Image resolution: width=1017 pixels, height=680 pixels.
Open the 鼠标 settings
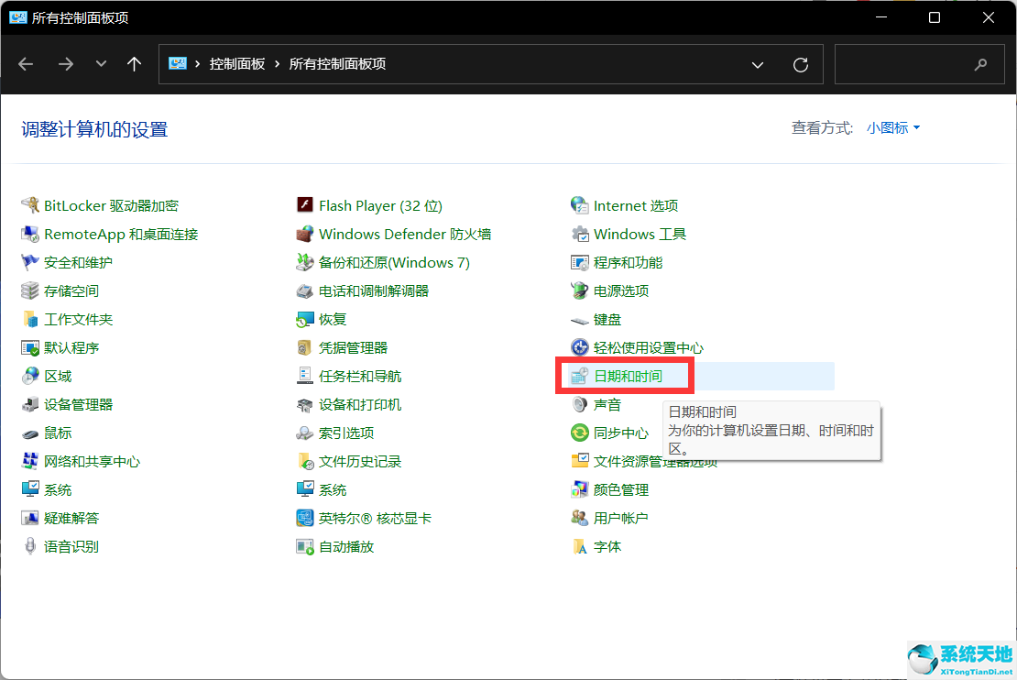click(x=57, y=433)
